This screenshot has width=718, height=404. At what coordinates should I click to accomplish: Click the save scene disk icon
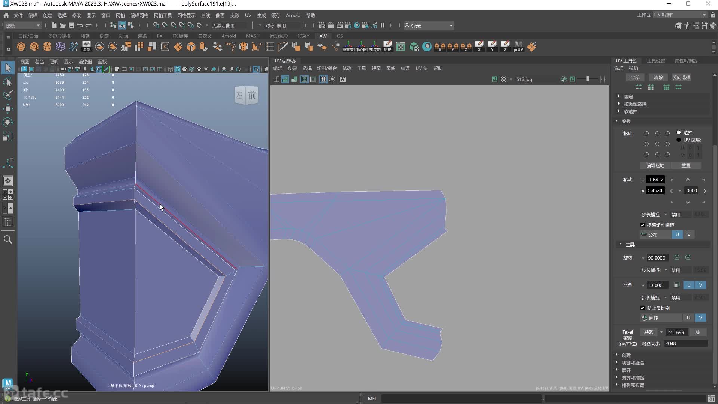71,25
